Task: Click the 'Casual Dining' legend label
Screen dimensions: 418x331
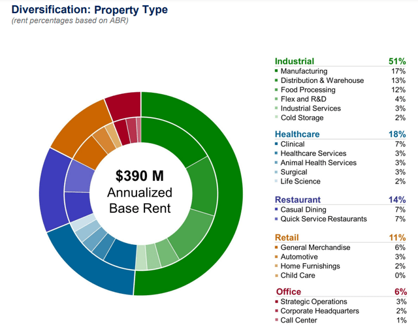Action: click(x=303, y=210)
